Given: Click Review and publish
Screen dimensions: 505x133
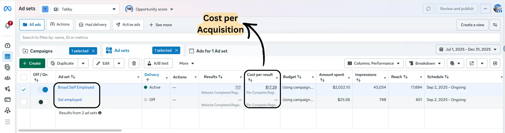Looking at the screenshot, I should pos(457,9).
